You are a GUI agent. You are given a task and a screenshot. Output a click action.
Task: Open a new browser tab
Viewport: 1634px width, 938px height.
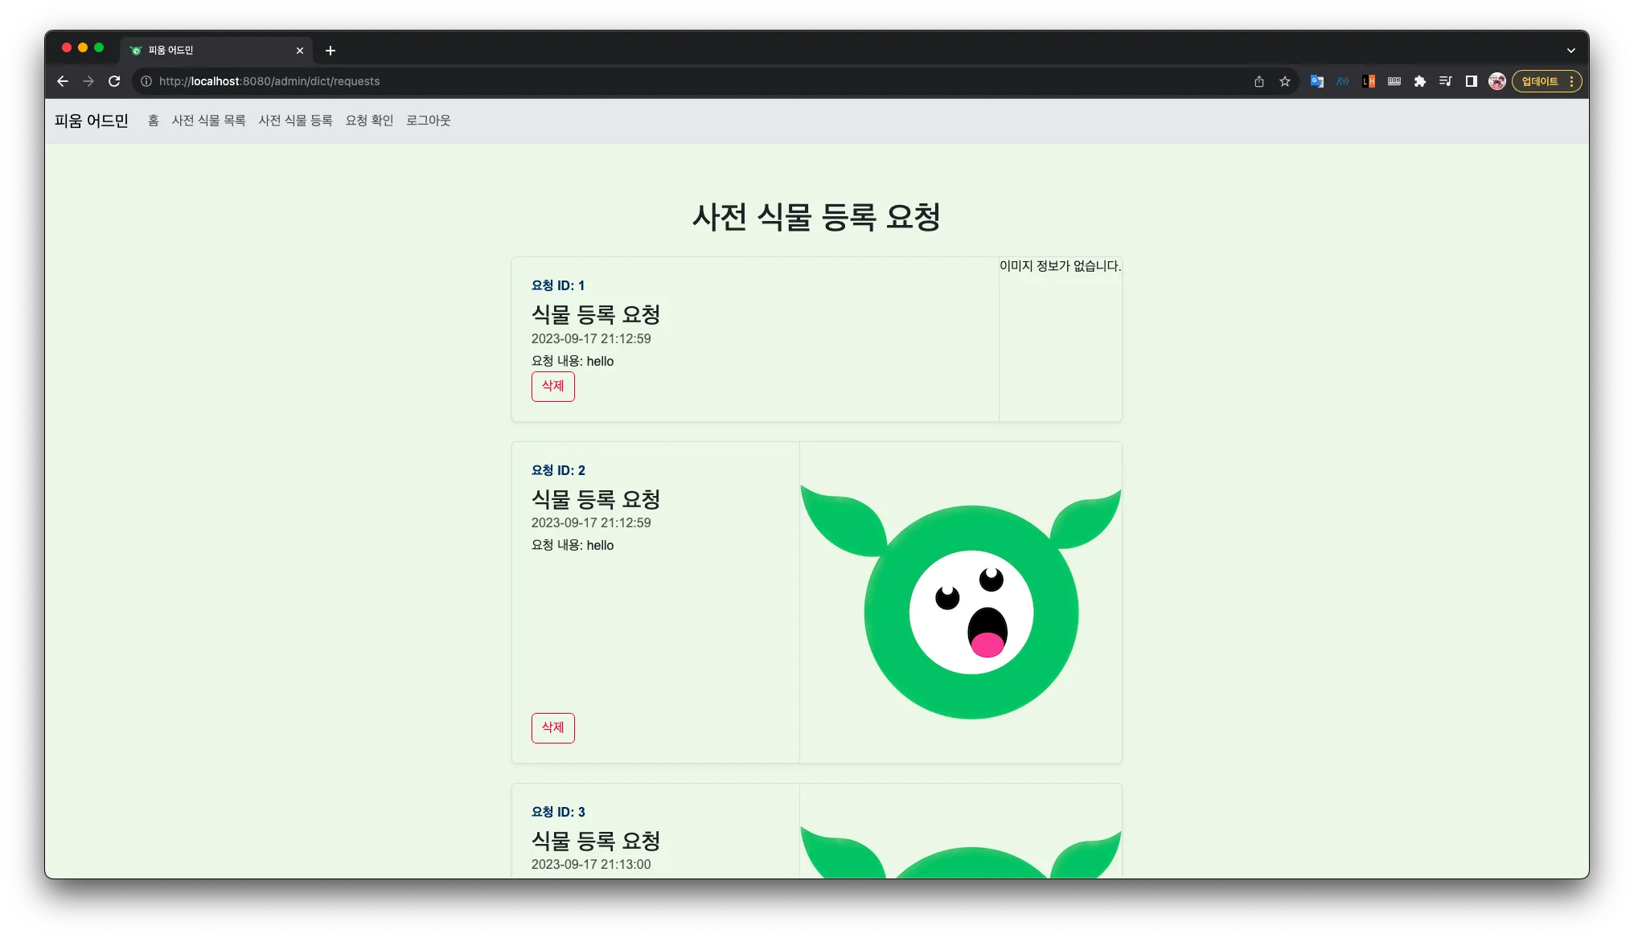[330, 51]
